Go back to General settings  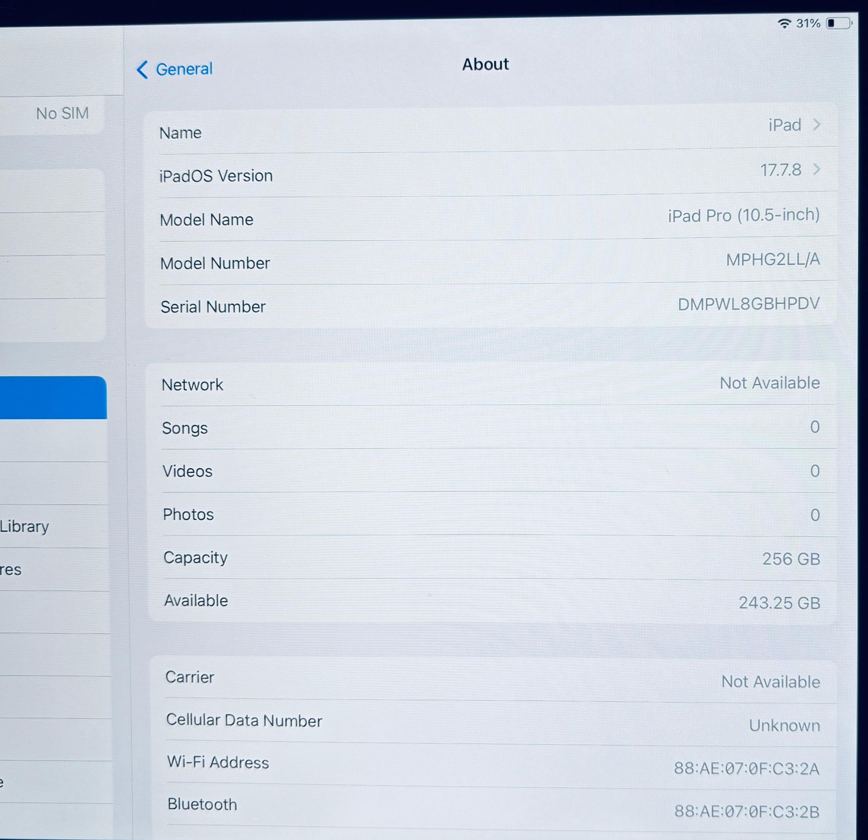point(175,69)
